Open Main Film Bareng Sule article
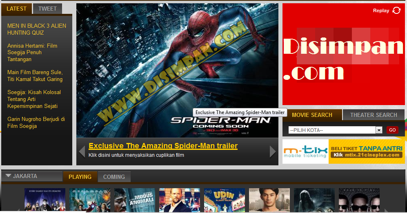 35,76
